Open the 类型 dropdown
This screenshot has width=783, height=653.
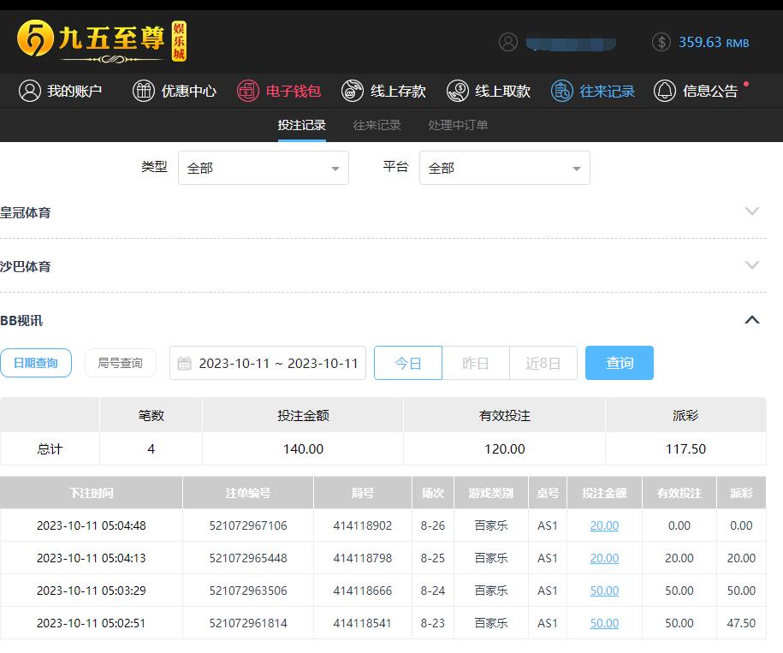264,168
